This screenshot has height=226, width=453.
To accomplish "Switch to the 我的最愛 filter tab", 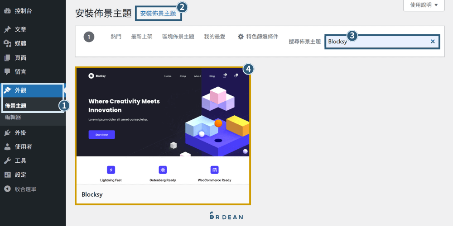I will pyautogui.click(x=215, y=37).
